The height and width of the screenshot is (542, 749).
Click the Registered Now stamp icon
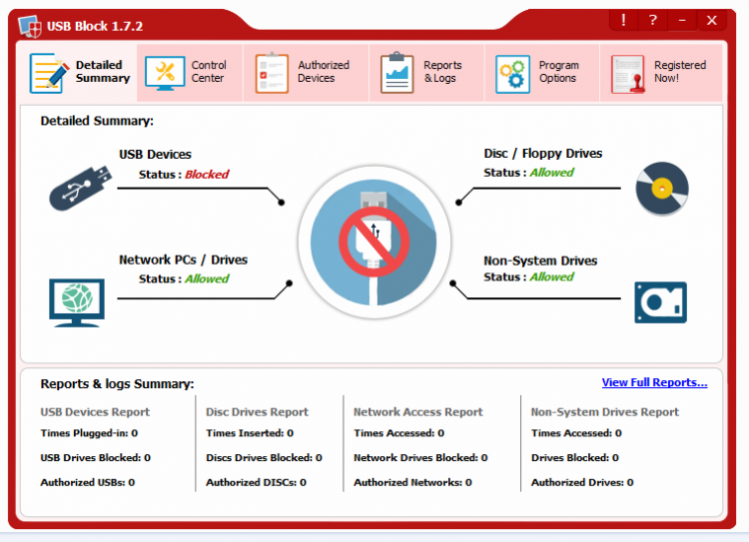click(x=628, y=74)
